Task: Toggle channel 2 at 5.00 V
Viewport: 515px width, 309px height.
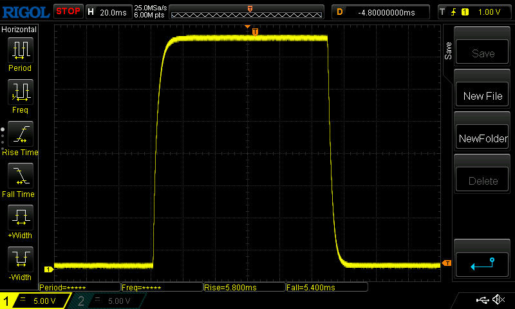Action: (105, 301)
